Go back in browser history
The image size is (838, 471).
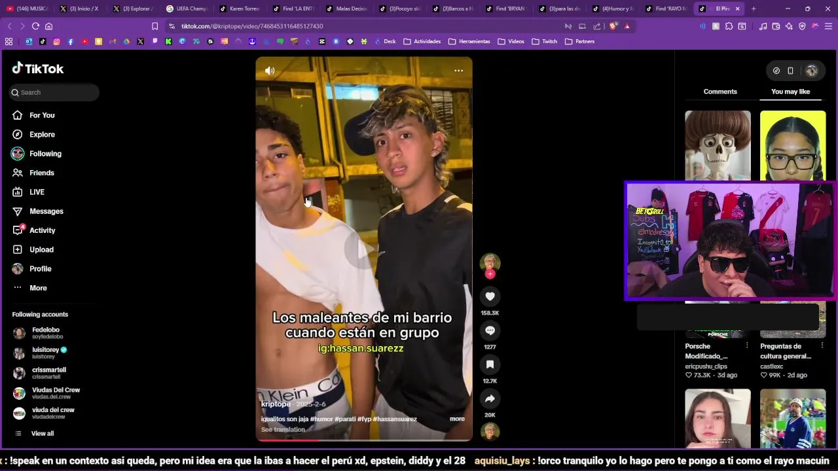tap(9, 26)
